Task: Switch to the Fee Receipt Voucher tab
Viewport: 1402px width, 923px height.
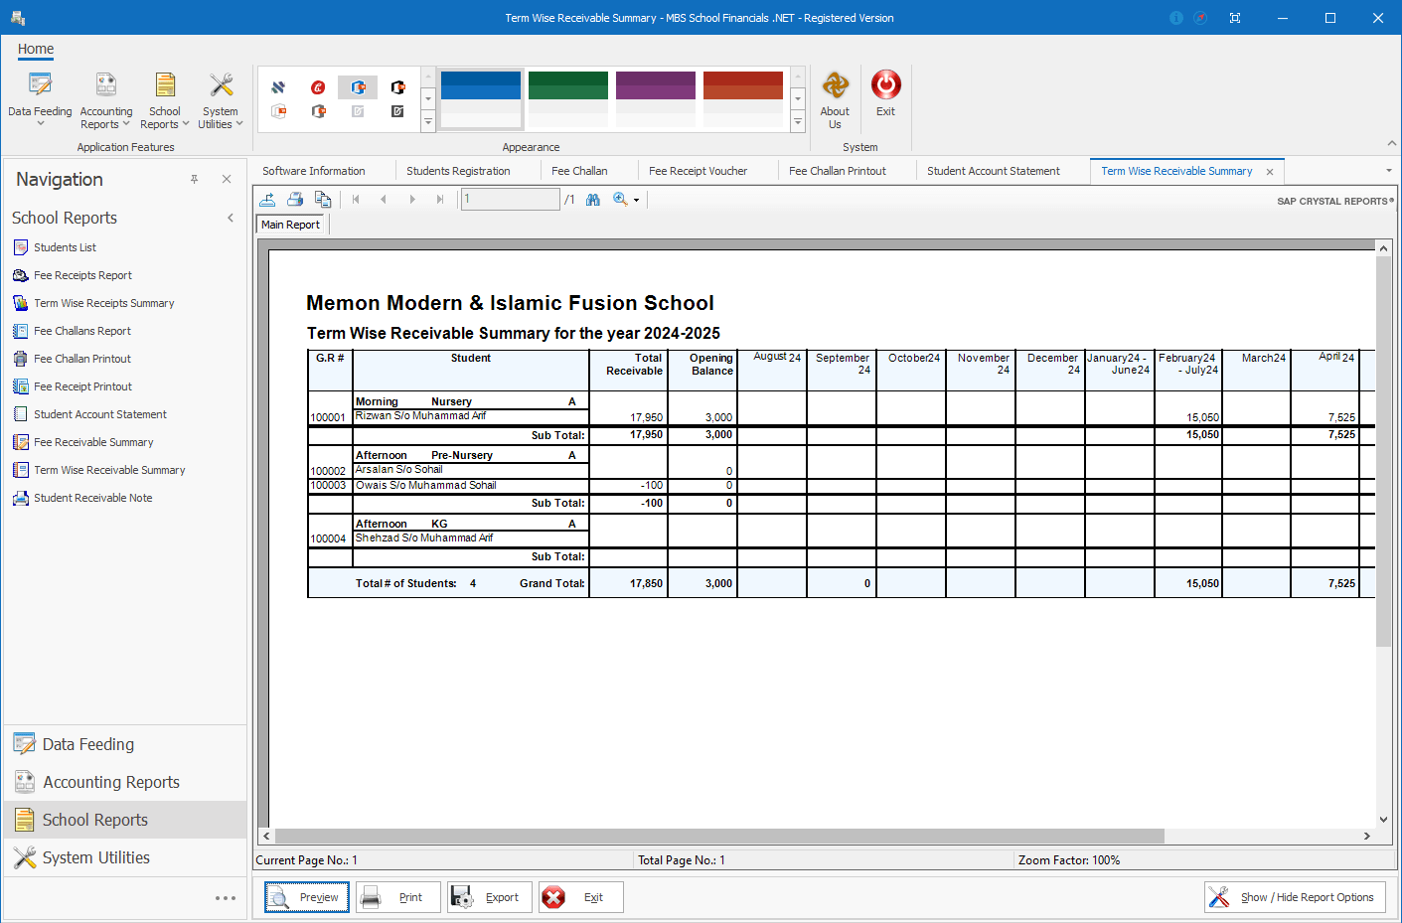Action: coord(698,171)
